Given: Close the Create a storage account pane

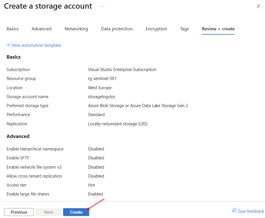Looking at the screenshot, I should click(x=258, y=6).
